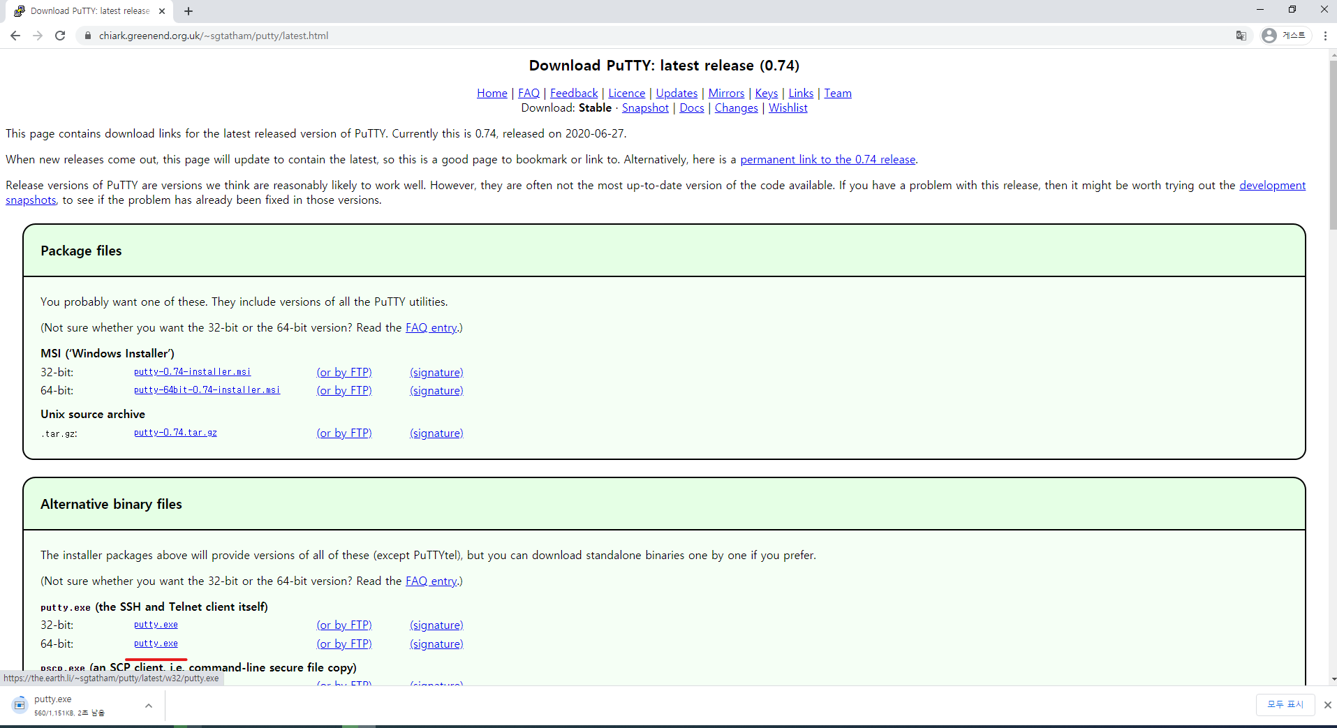Open the Home link

[x=492, y=93]
